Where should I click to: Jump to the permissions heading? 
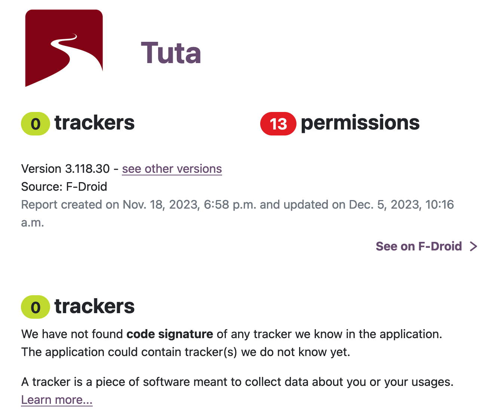click(x=360, y=123)
